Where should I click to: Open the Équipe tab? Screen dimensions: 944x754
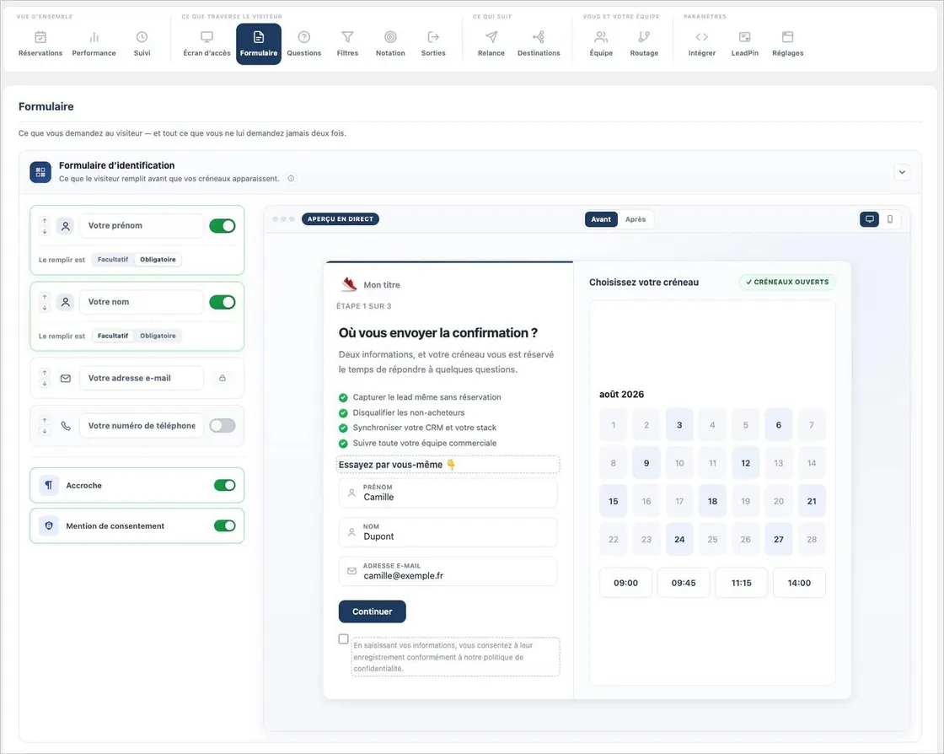601,44
